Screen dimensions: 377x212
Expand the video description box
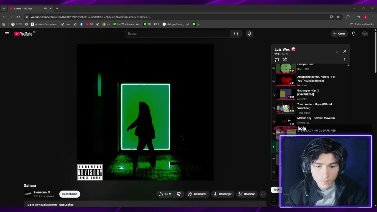point(145,205)
